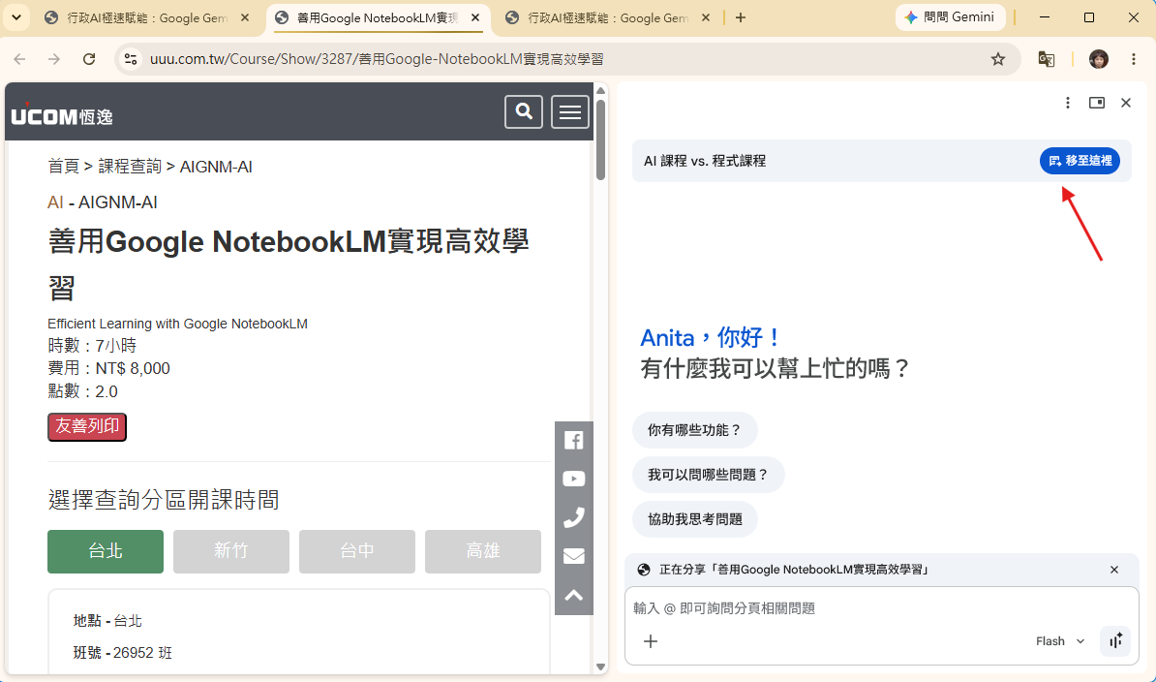This screenshot has width=1156, height=682.
Task: Go to 課程查詢 breadcrumb link
Action: coord(130,167)
